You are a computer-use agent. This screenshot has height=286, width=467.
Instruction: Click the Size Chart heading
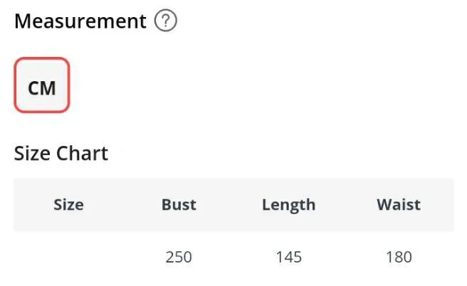[61, 154]
